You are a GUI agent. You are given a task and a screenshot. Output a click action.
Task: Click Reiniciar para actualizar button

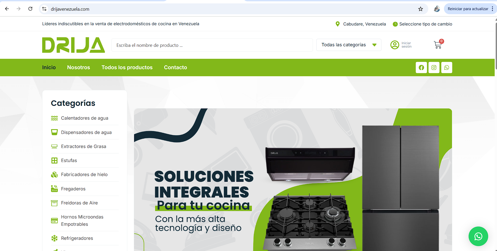[x=468, y=9]
